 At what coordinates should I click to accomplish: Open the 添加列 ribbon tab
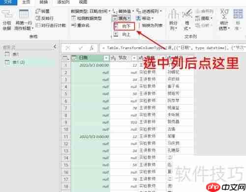click(63, 2)
